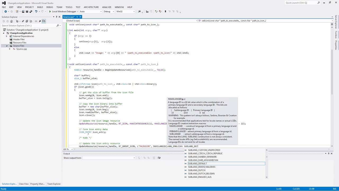Image resolution: width=339 pixels, height=191 pixels.
Task: Pin the Output panel
Action: click(x=329, y=154)
